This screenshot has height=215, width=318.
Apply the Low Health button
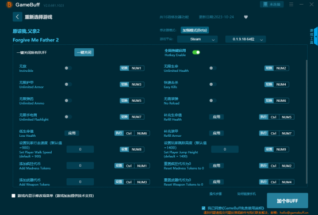point(72,133)
